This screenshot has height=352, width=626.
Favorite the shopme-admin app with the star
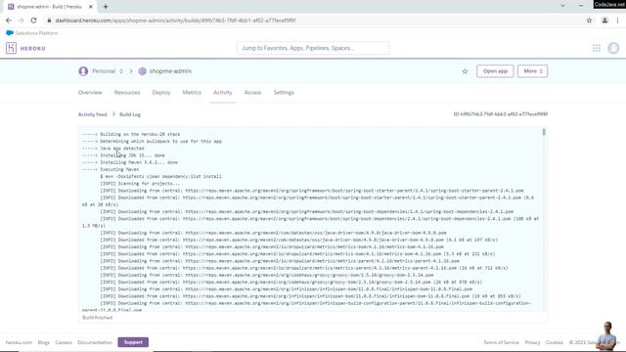(465, 71)
